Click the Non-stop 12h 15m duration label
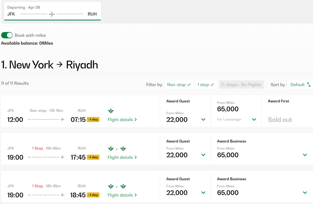Viewport: 313px width, 204px height. tap(46, 110)
